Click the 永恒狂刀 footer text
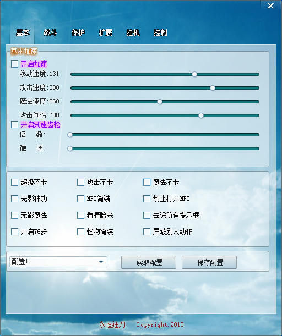The image size is (282, 336). pos(112,324)
